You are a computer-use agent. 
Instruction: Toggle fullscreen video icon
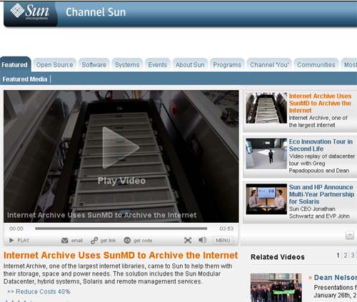(188, 241)
